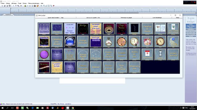Select the Calendrier gadget thumbnail
The height and width of the screenshot is (110, 197).
(44, 29)
